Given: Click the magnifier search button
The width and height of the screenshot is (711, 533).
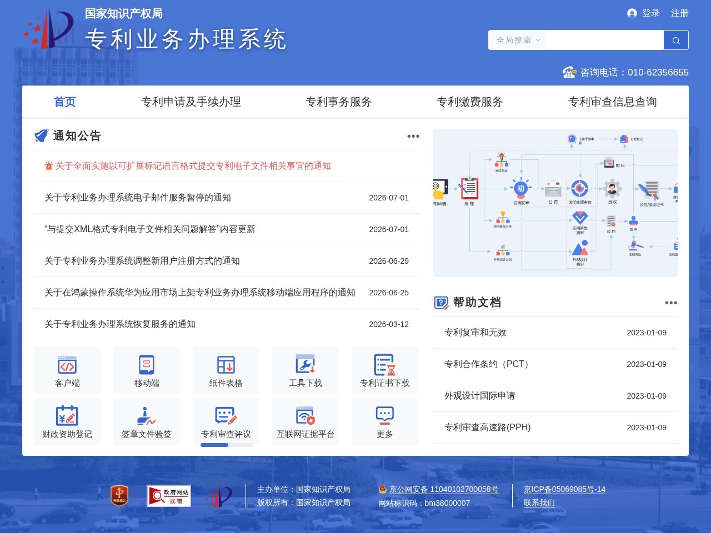Looking at the screenshot, I should [676, 40].
